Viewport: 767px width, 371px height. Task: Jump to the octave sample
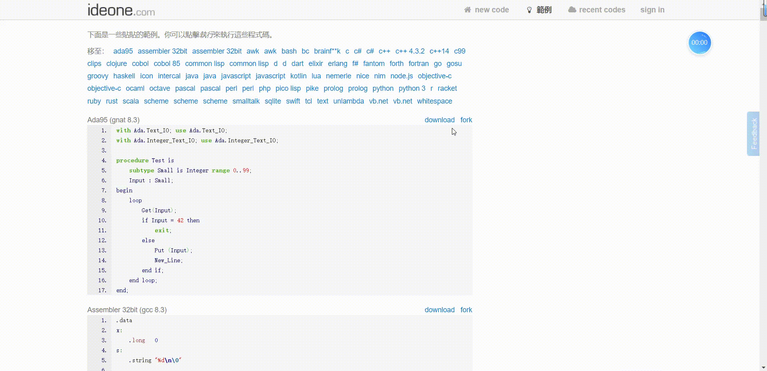(x=160, y=88)
